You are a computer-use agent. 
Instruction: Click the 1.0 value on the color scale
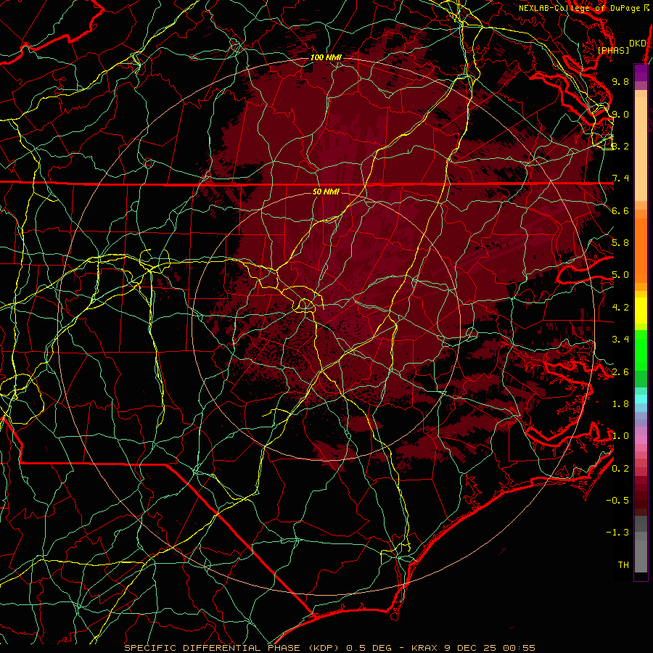point(620,436)
